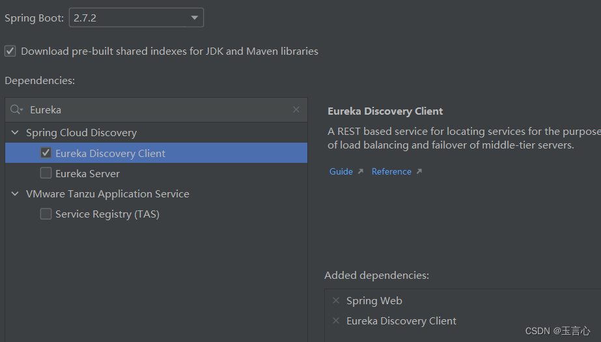The image size is (601, 342).
Task: Click the search magnifier icon in dependencies filter
Action: click(x=16, y=109)
